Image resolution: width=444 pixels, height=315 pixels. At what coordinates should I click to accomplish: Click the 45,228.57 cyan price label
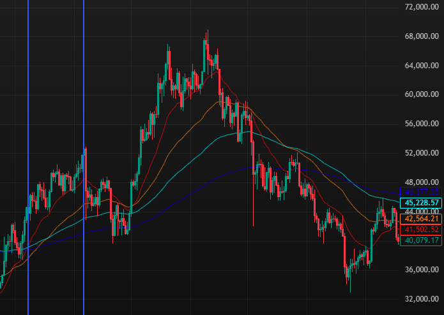point(421,203)
